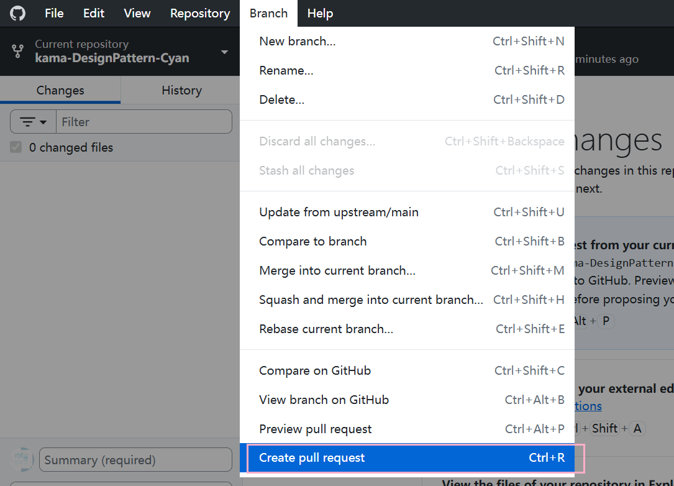Click the GitHub Octocat logo icon
This screenshot has width=674, height=486.
point(17,13)
